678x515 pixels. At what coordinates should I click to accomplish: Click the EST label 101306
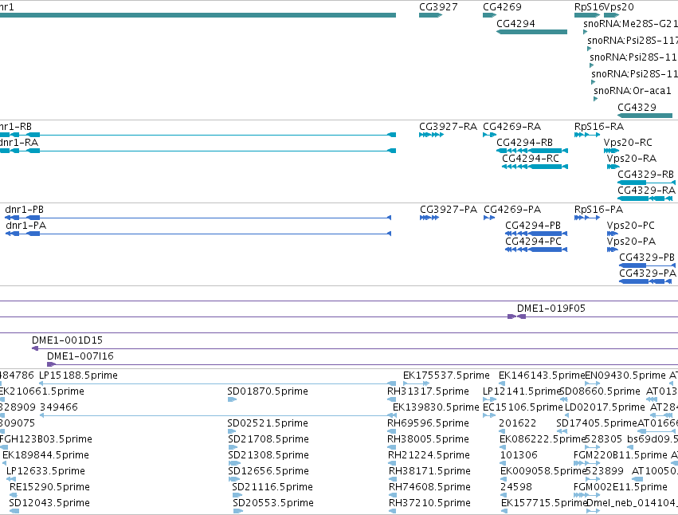click(x=519, y=455)
